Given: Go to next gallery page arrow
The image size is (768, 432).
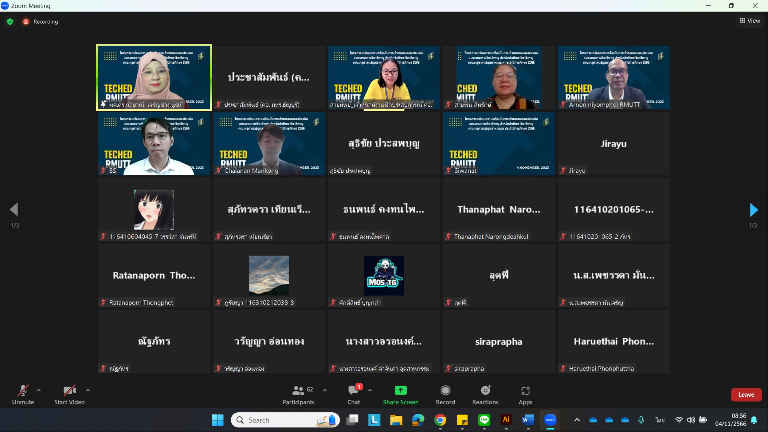Looking at the screenshot, I should 754,210.
